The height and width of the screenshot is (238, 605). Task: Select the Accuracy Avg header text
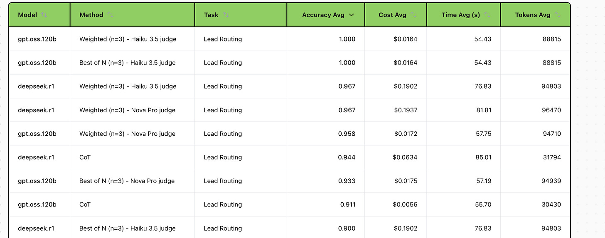(x=323, y=15)
